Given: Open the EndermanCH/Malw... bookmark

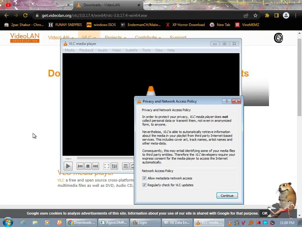Looking at the screenshot, I should tap(141, 25).
